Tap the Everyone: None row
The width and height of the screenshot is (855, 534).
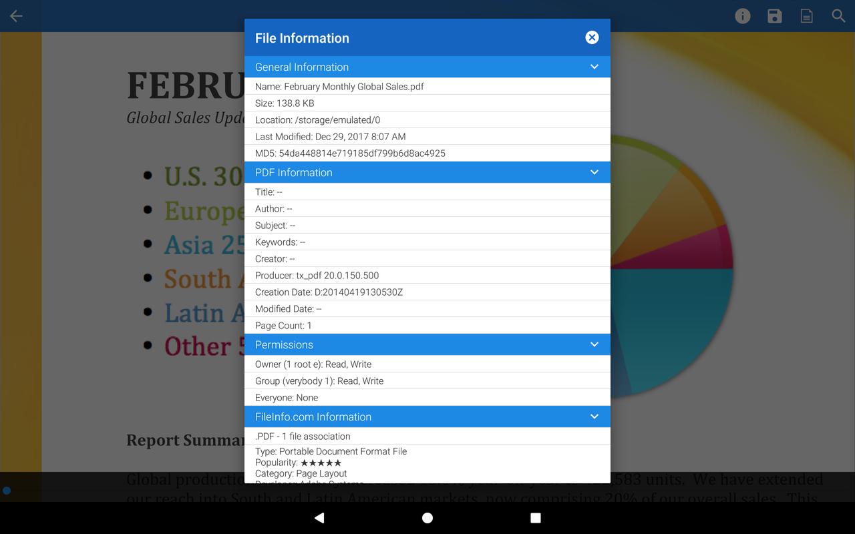point(427,397)
